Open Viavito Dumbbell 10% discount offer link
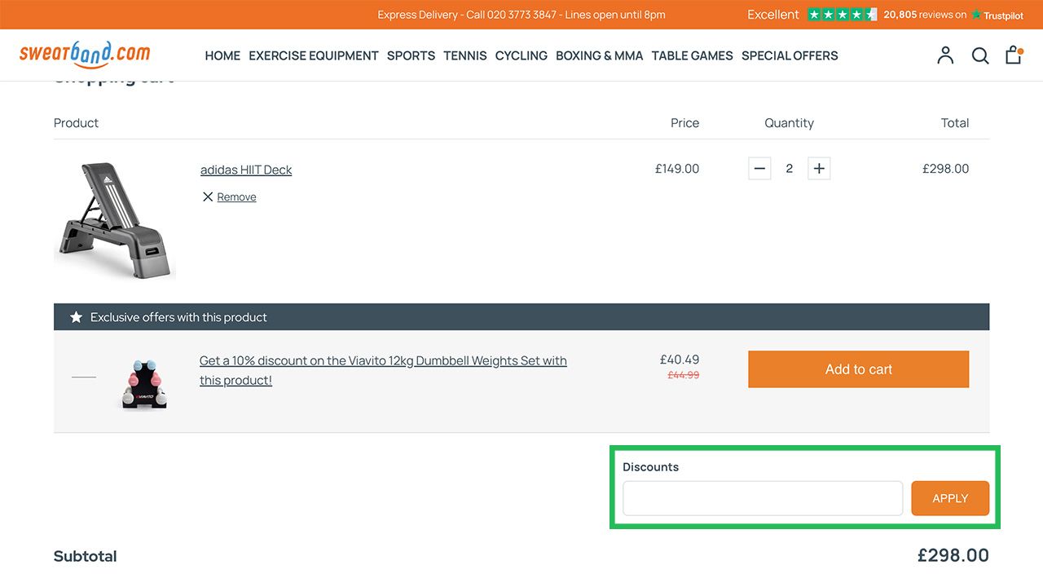Screen dimensions: 1043x587 point(383,370)
